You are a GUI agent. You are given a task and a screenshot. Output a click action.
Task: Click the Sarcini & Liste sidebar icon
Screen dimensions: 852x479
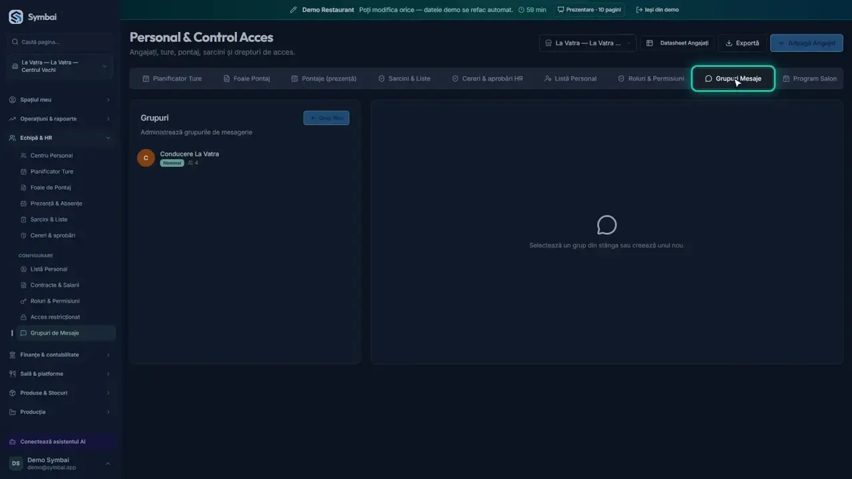[x=24, y=220]
